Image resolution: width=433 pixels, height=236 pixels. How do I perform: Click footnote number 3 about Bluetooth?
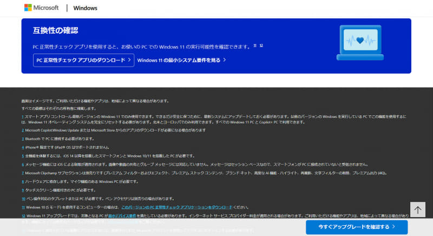(x=23, y=139)
